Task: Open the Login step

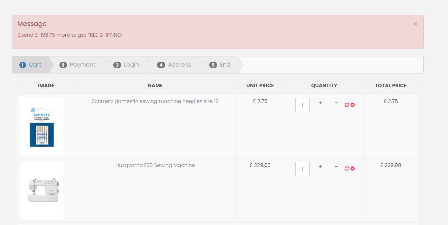Action: tap(126, 65)
